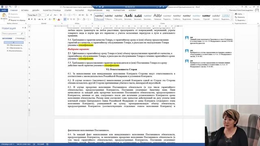Close the navigation pane

point(25,28)
